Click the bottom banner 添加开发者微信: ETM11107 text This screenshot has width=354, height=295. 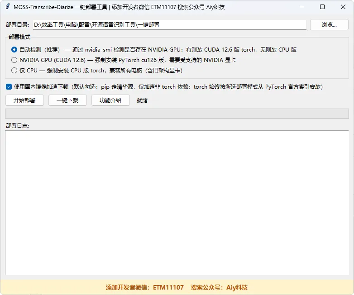point(145,287)
